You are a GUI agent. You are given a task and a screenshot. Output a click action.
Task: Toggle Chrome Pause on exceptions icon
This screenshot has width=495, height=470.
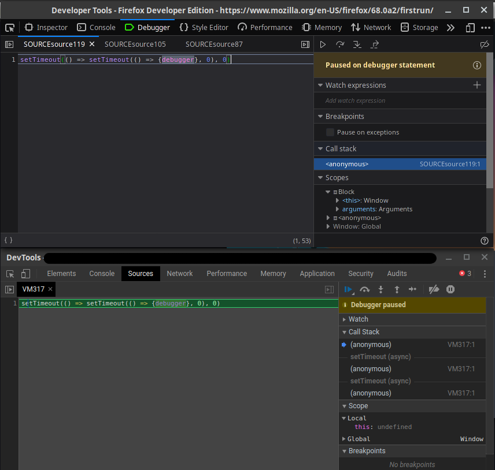(450, 289)
